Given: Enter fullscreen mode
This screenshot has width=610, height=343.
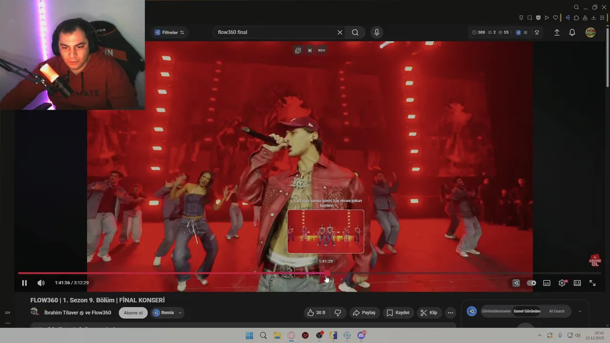Looking at the screenshot, I should coord(592,283).
